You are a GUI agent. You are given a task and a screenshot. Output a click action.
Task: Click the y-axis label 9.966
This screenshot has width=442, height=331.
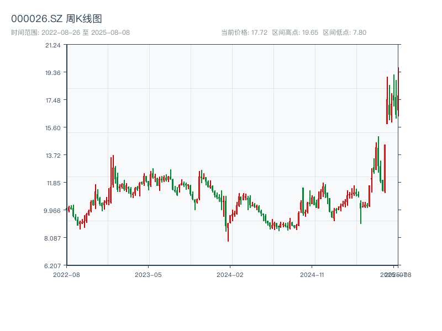pyautogui.click(x=52, y=211)
